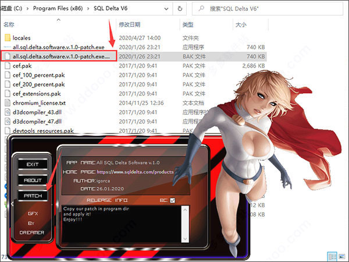349x262 pixels.
Task: Click the search SQL Delta V6 input field
Action: (267, 9)
